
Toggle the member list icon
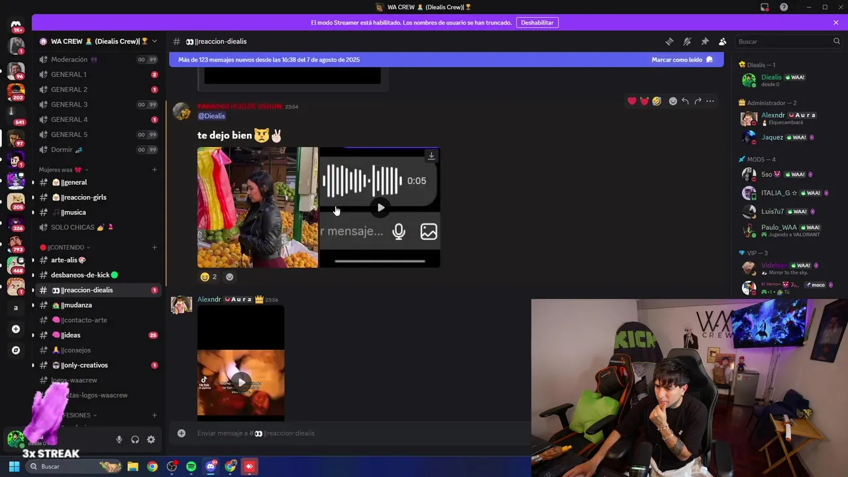[723, 41]
